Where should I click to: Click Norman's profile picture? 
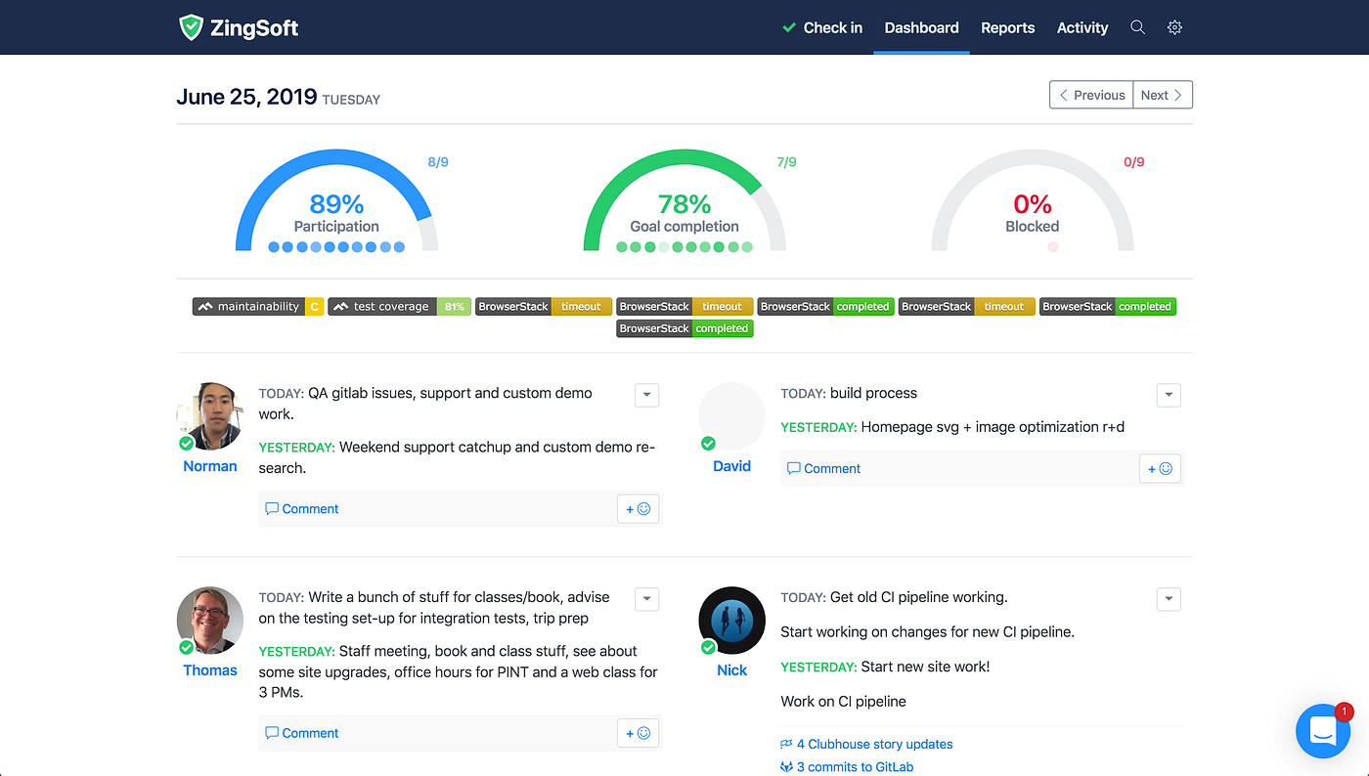(x=209, y=415)
